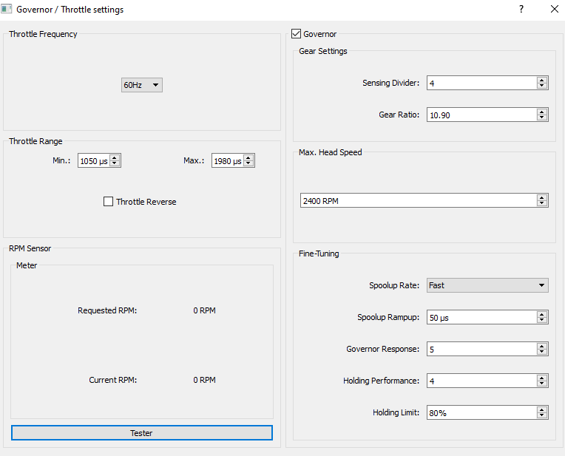Image resolution: width=565 pixels, height=456 pixels.
Task: Click the application icon in the title bar
Action: point(7,10)
